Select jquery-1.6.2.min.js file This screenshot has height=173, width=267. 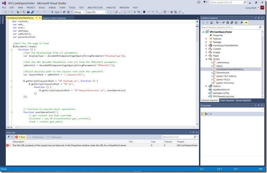(x=225, y=83)
